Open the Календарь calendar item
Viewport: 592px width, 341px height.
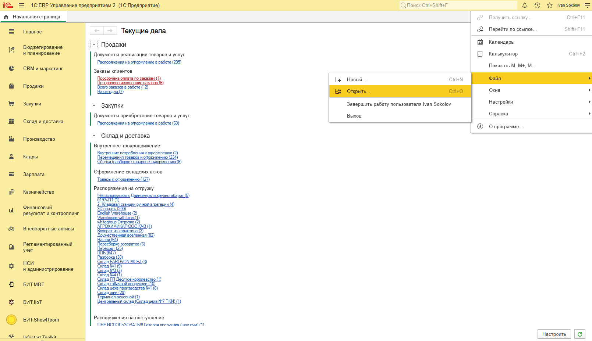point(501,42)
